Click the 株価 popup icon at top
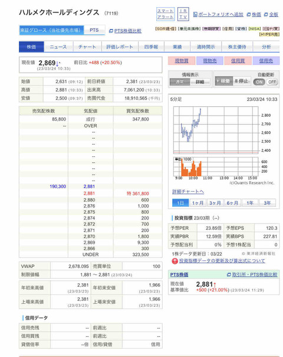 coord(249,15)
